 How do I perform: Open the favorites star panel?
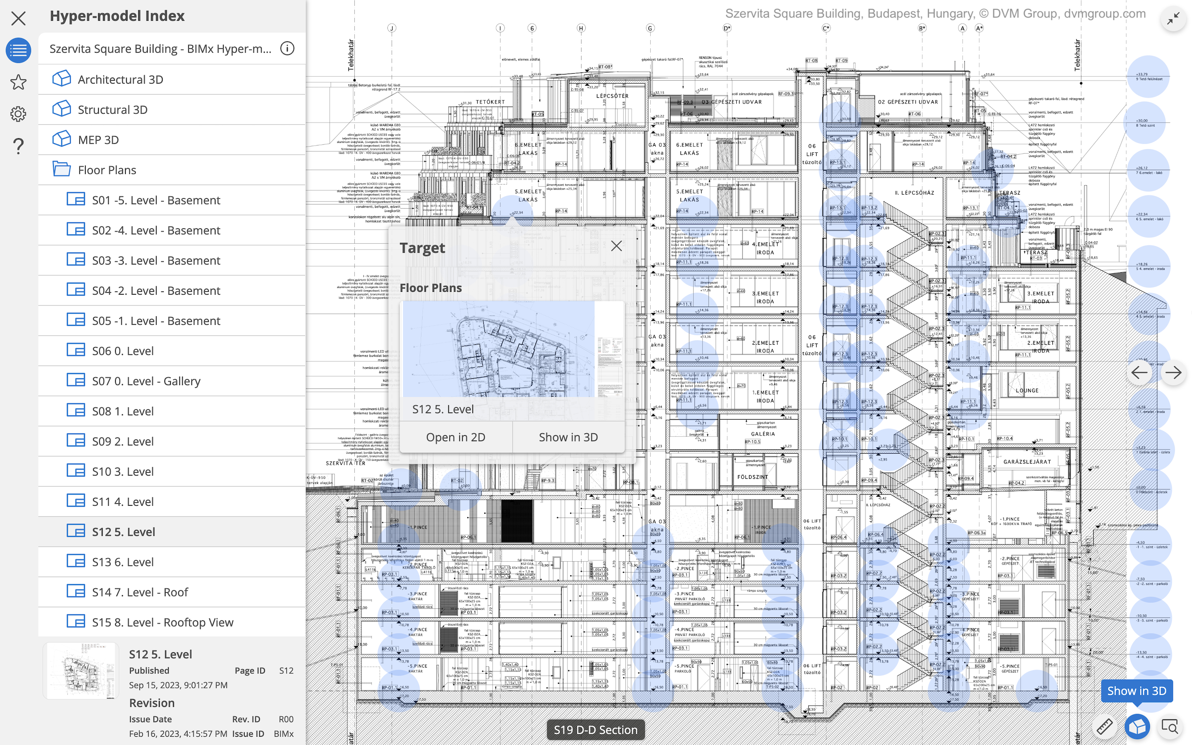tap(18, 82)
